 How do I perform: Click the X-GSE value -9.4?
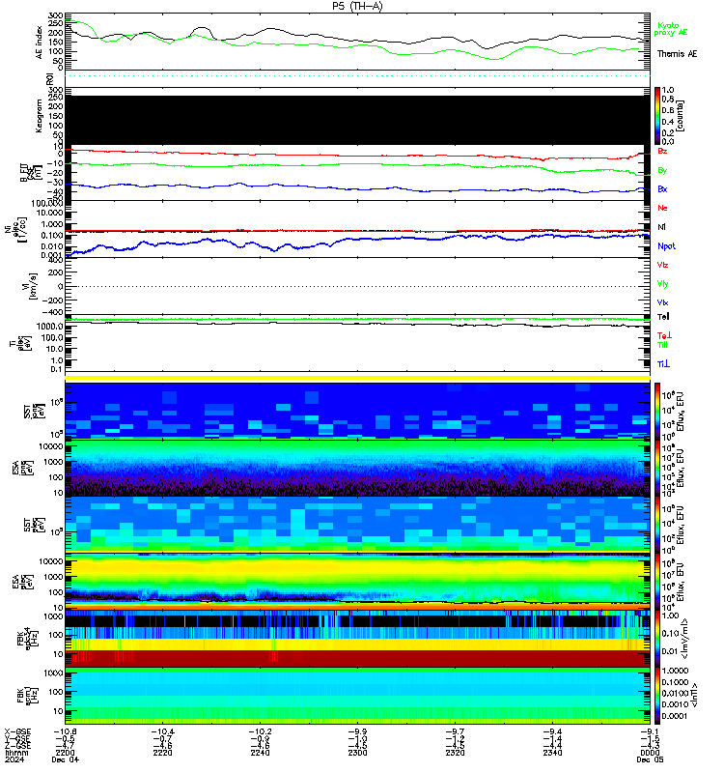(x=552, y=731)
